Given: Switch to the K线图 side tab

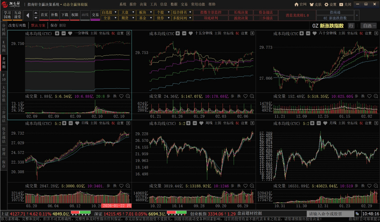Looking at the screenshot, I should (x=4, y=46).
